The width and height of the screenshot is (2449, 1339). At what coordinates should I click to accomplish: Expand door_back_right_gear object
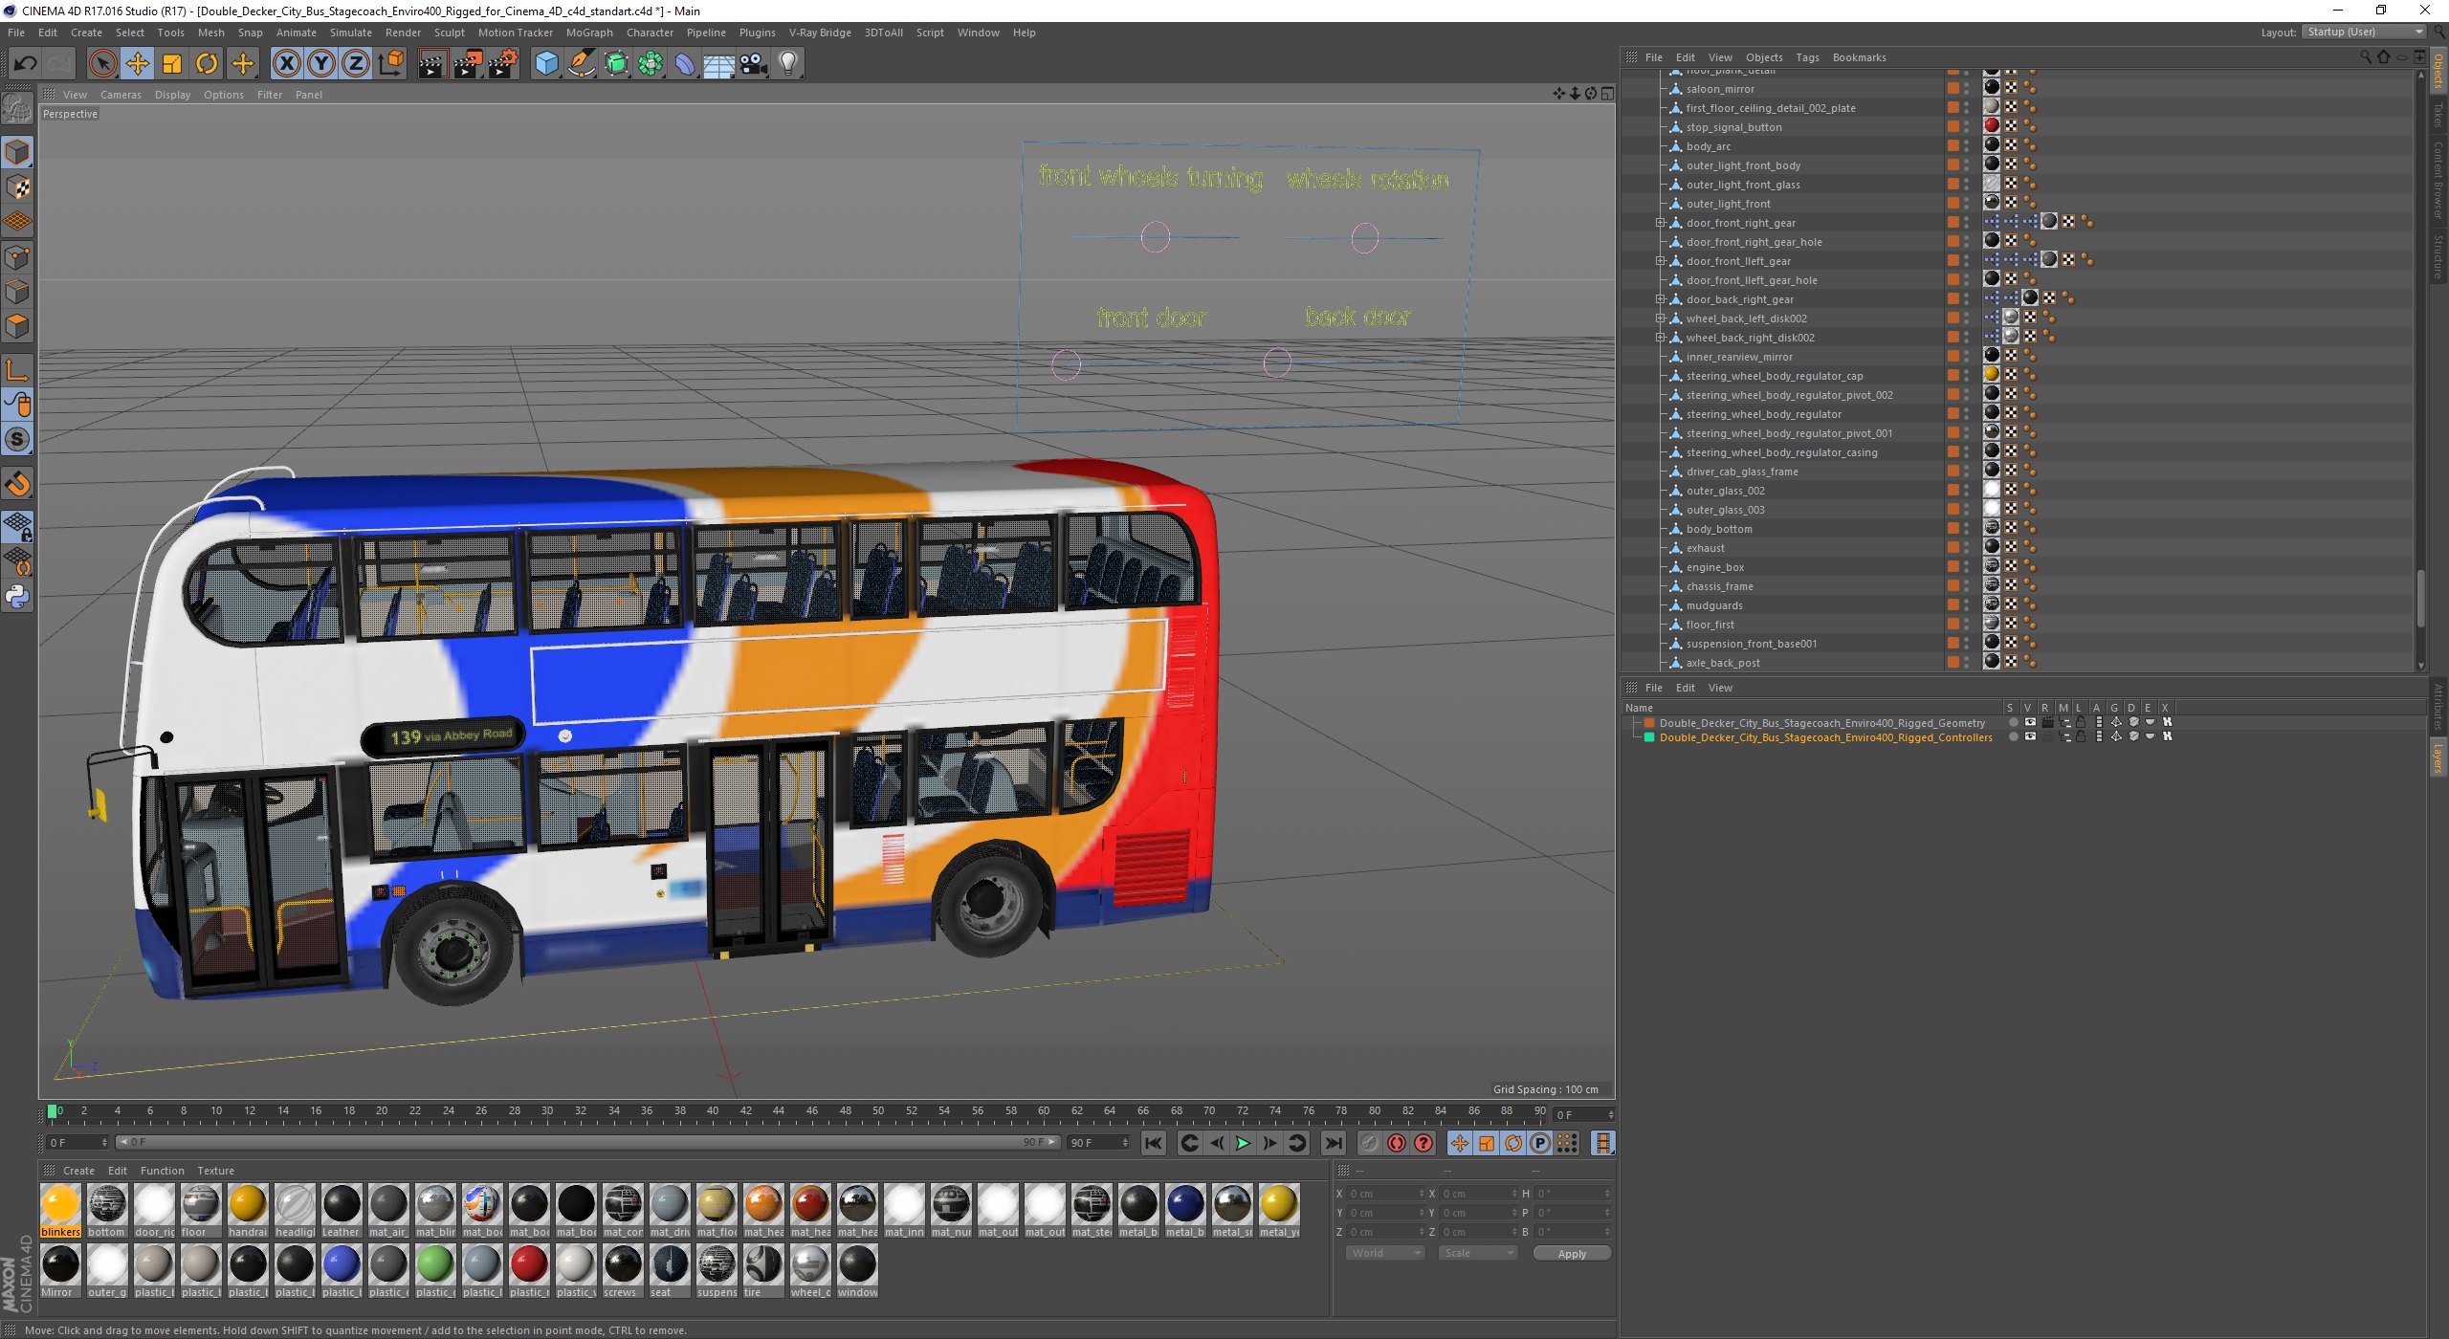1661,299
